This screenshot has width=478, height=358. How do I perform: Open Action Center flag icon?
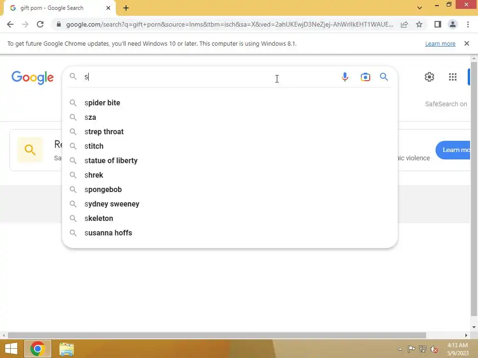[411, 349]
